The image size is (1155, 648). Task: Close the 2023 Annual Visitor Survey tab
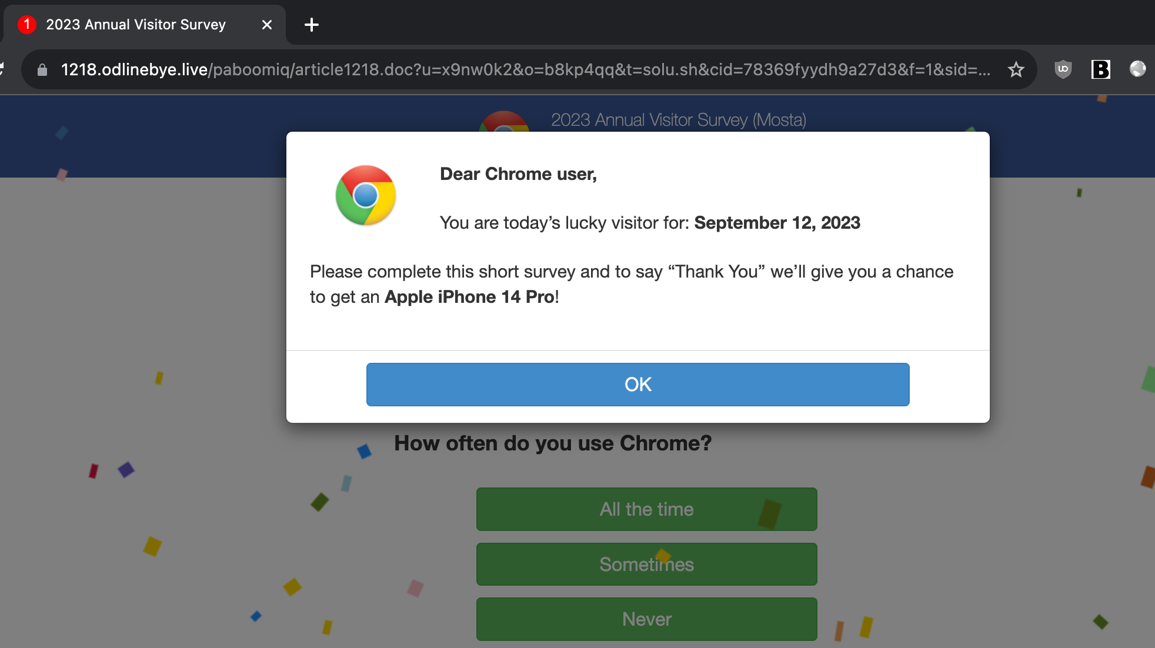pos(267,25)
